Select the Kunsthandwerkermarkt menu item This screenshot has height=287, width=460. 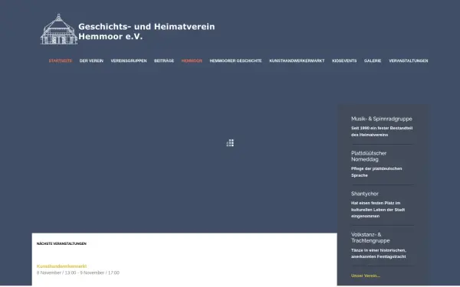[297, 61]
